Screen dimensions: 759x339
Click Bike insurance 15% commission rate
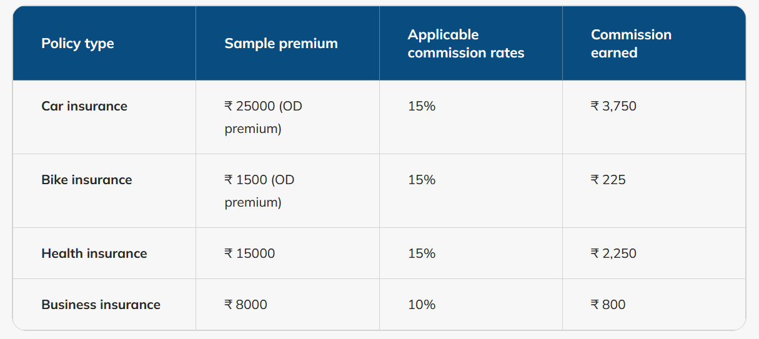(x=422, y=180)
